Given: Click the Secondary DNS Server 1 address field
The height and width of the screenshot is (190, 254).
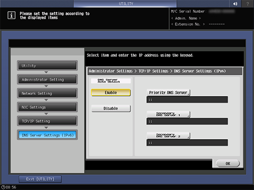Looking at the screenshot, I should click(x=187, y=121).
